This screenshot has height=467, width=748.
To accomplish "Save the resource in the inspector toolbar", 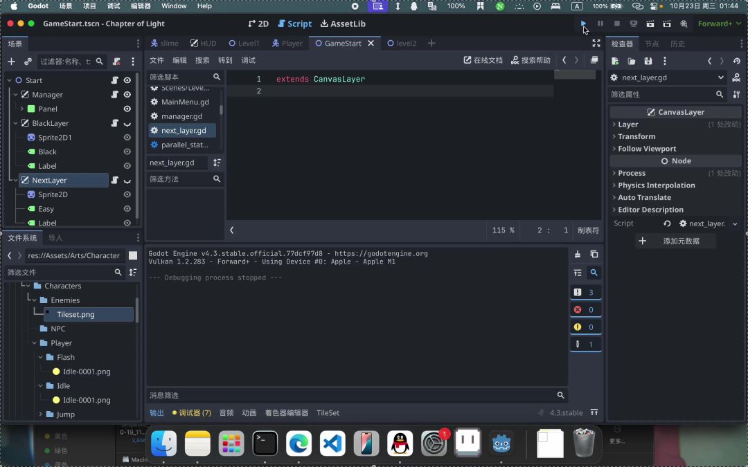I will [x=648, y=62].
